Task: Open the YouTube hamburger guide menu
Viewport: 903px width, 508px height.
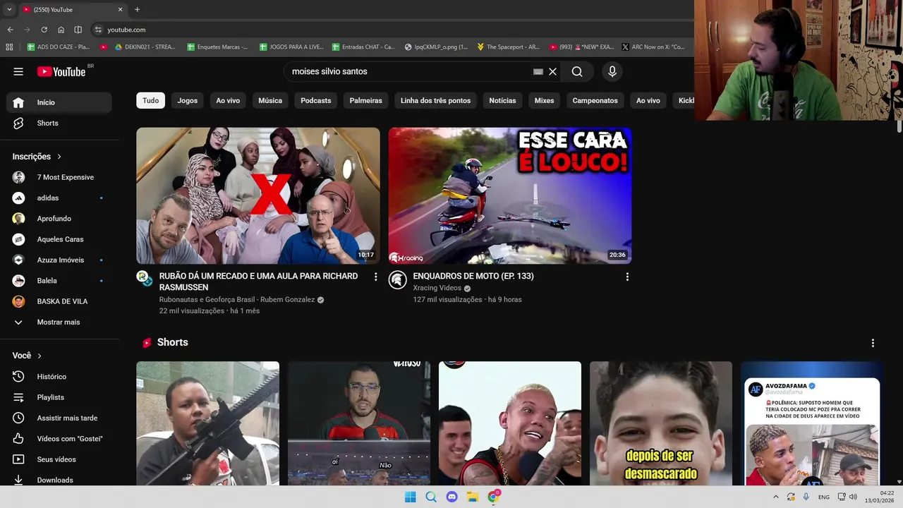Action: click(18, 71)
